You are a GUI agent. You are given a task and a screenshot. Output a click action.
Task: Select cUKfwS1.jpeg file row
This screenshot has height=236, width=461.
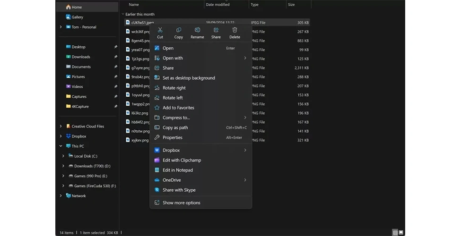coord(217,22)
